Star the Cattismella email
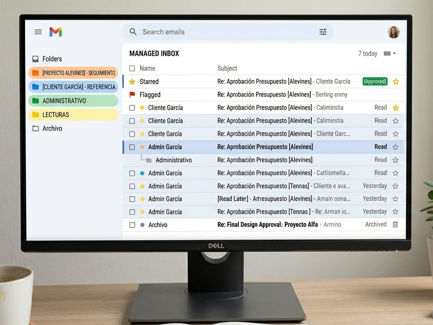 coord(395,173)
